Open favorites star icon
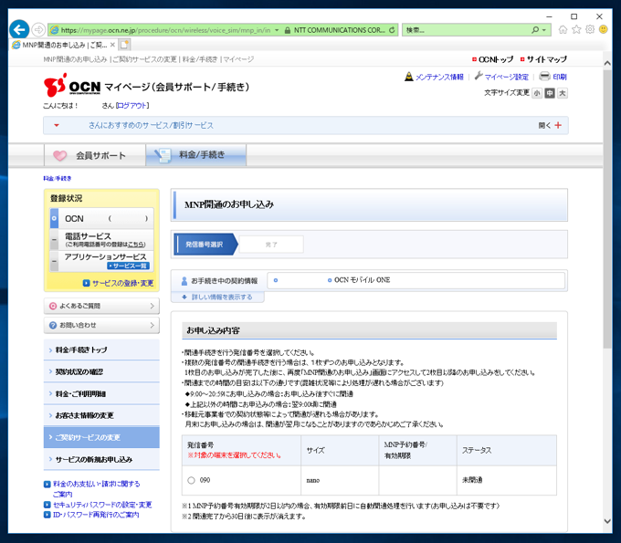 (x=576, y=30)
